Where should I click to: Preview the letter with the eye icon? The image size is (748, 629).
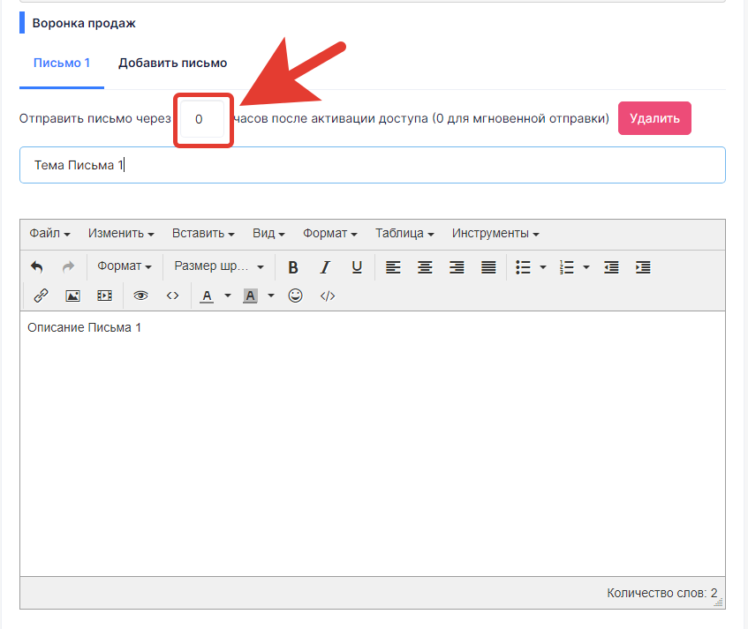(x=140, y=296)
